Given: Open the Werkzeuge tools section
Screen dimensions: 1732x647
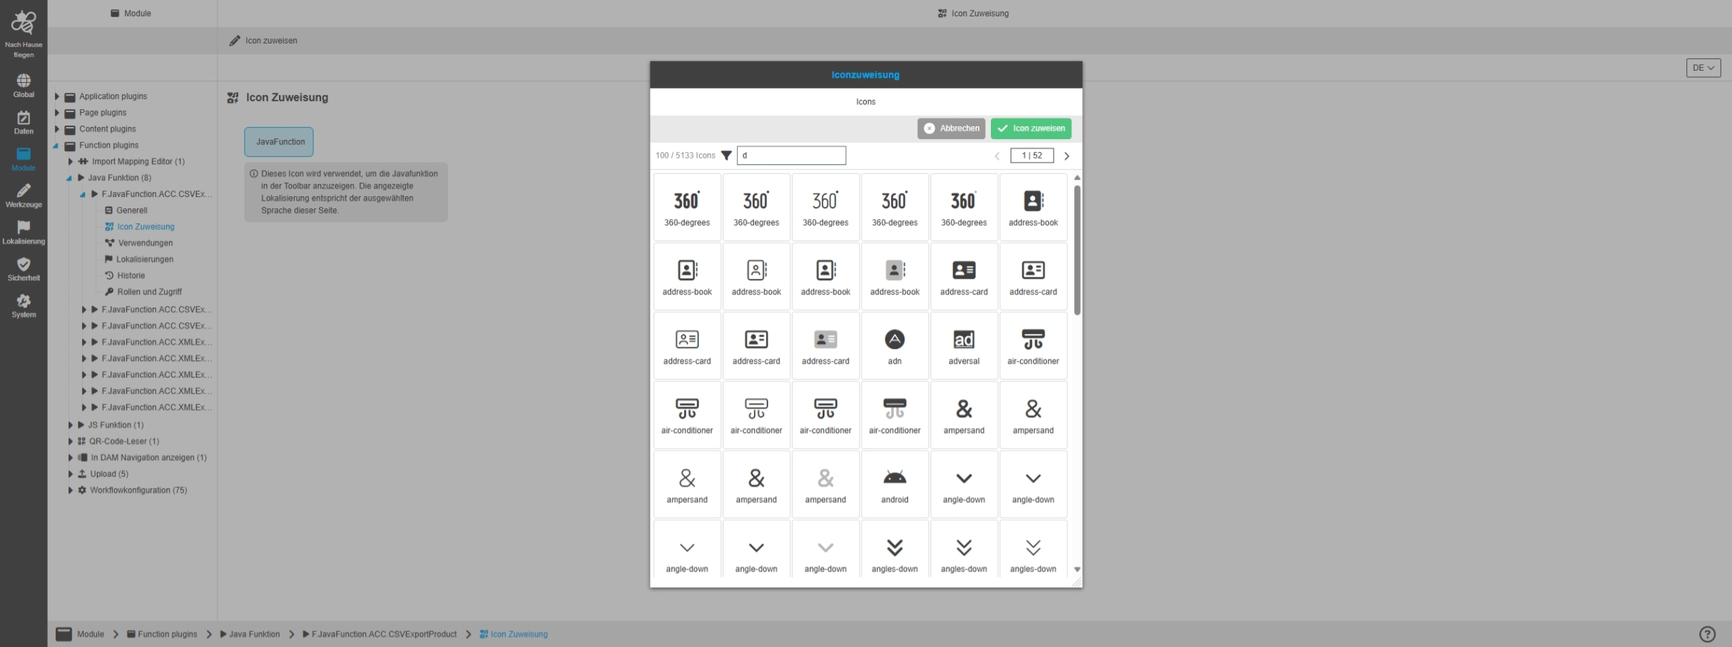Looking at the screenshot, I should click(x=24, y=196).
